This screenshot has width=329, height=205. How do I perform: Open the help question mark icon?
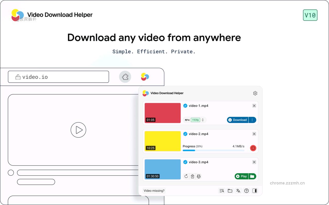click(x=246, y=191)
